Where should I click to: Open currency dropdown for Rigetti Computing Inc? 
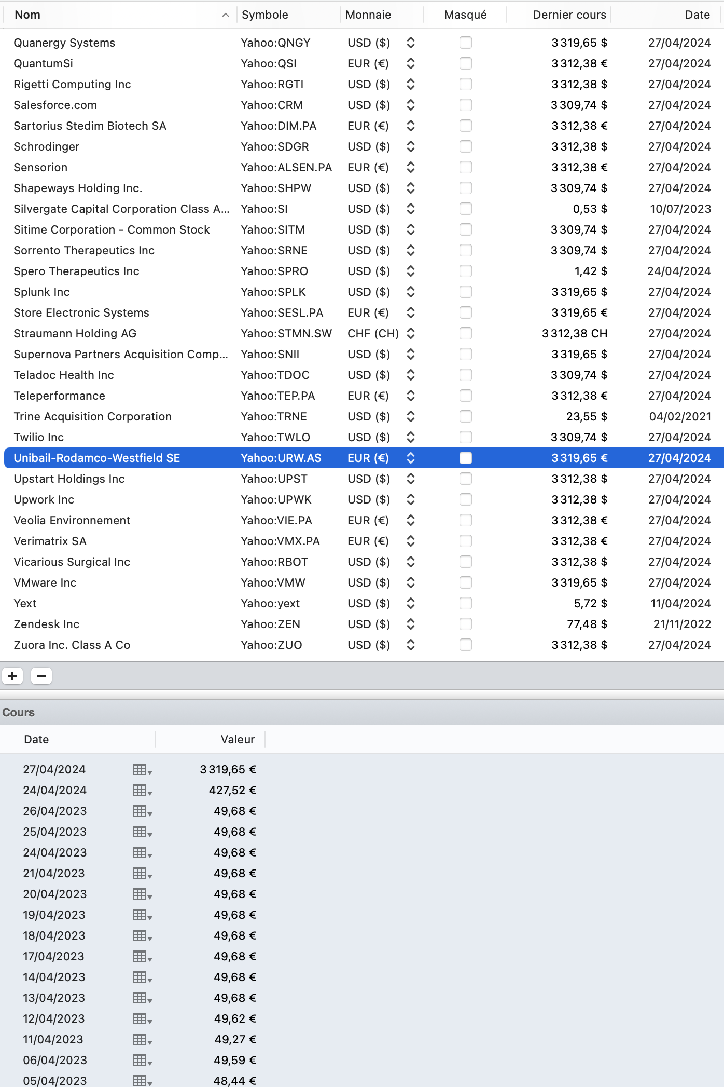pyautogui.click(x=411, y=84)
